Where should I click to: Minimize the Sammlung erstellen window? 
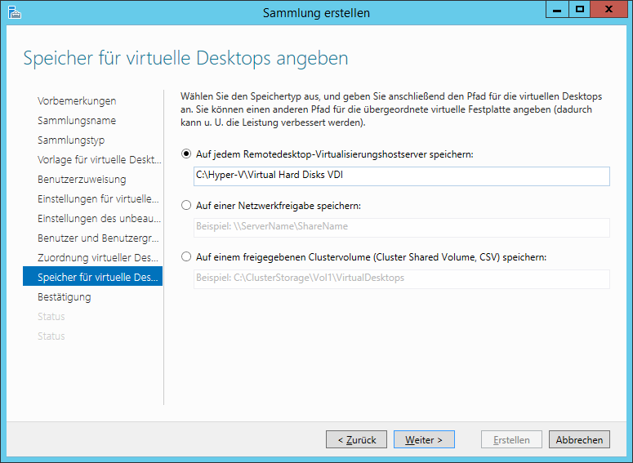coord(557,9)
